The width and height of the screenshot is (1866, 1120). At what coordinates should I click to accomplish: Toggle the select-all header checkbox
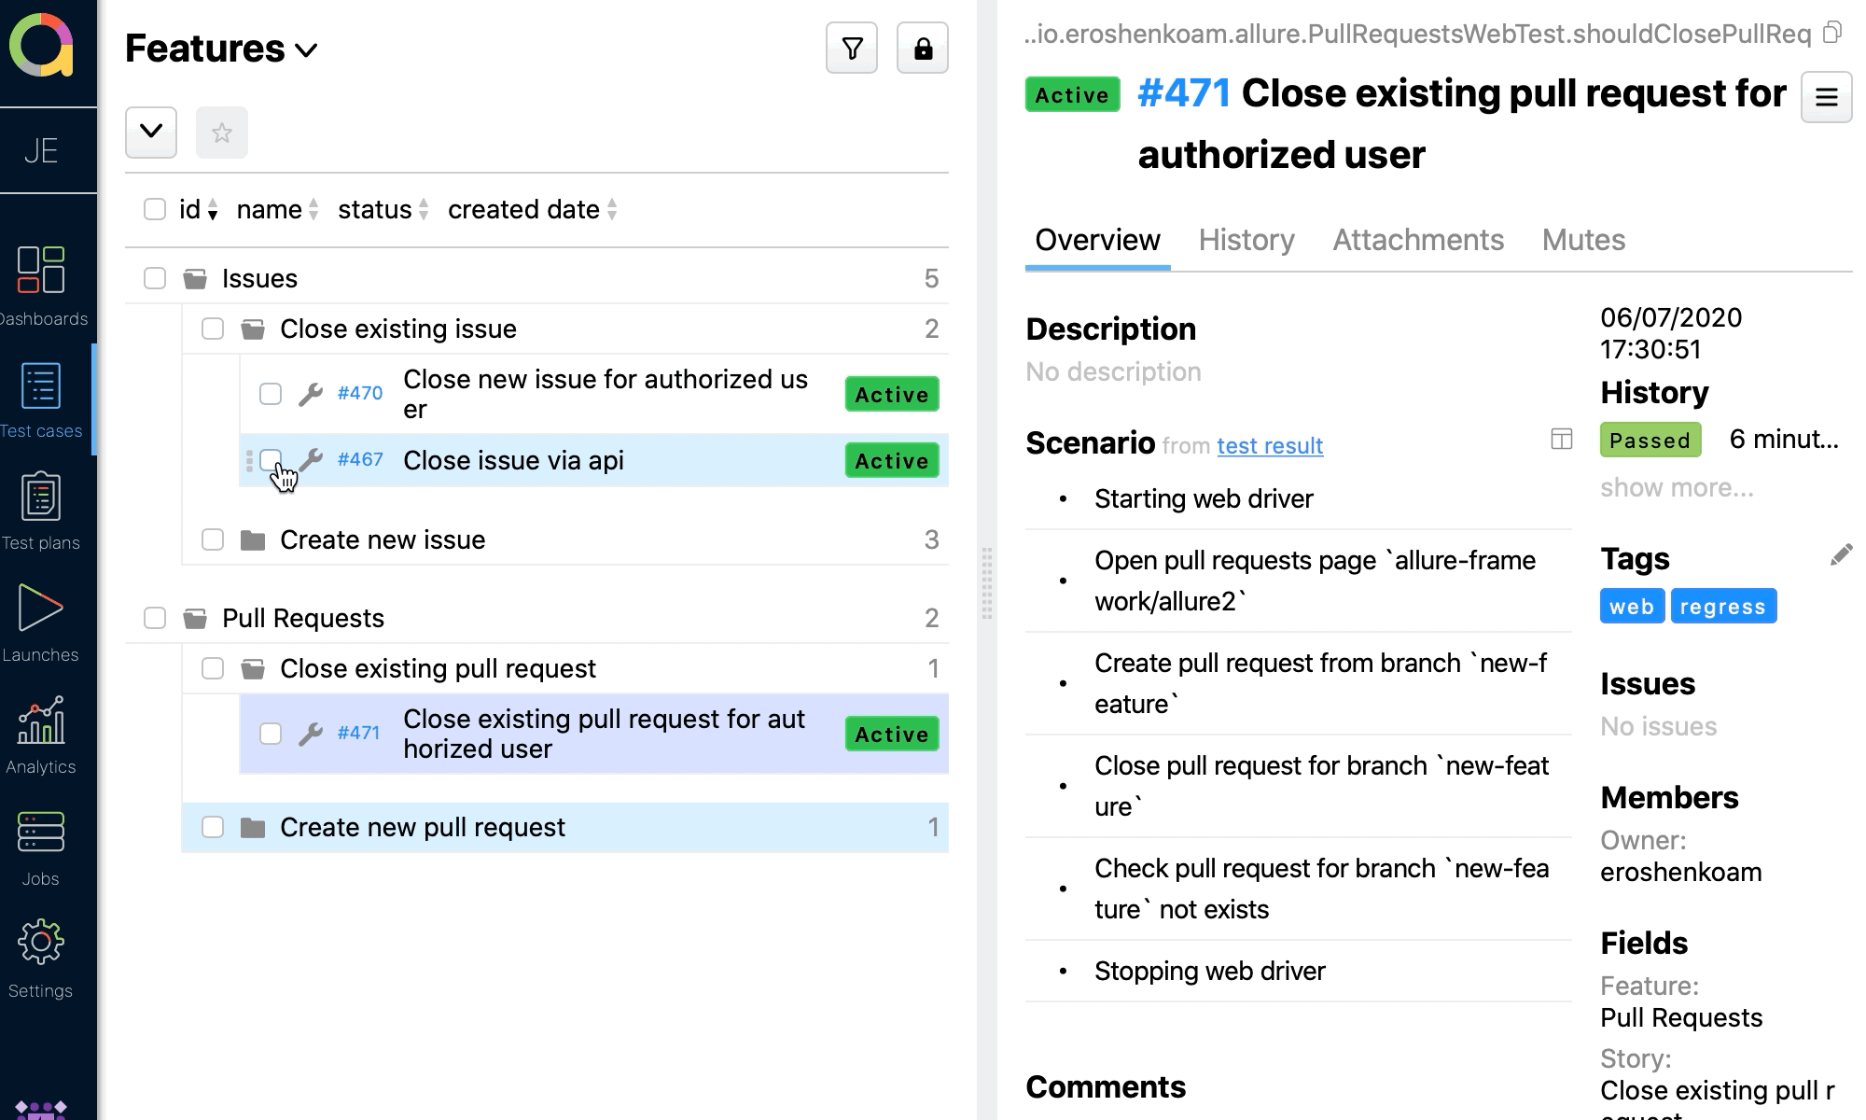[155, 209]
